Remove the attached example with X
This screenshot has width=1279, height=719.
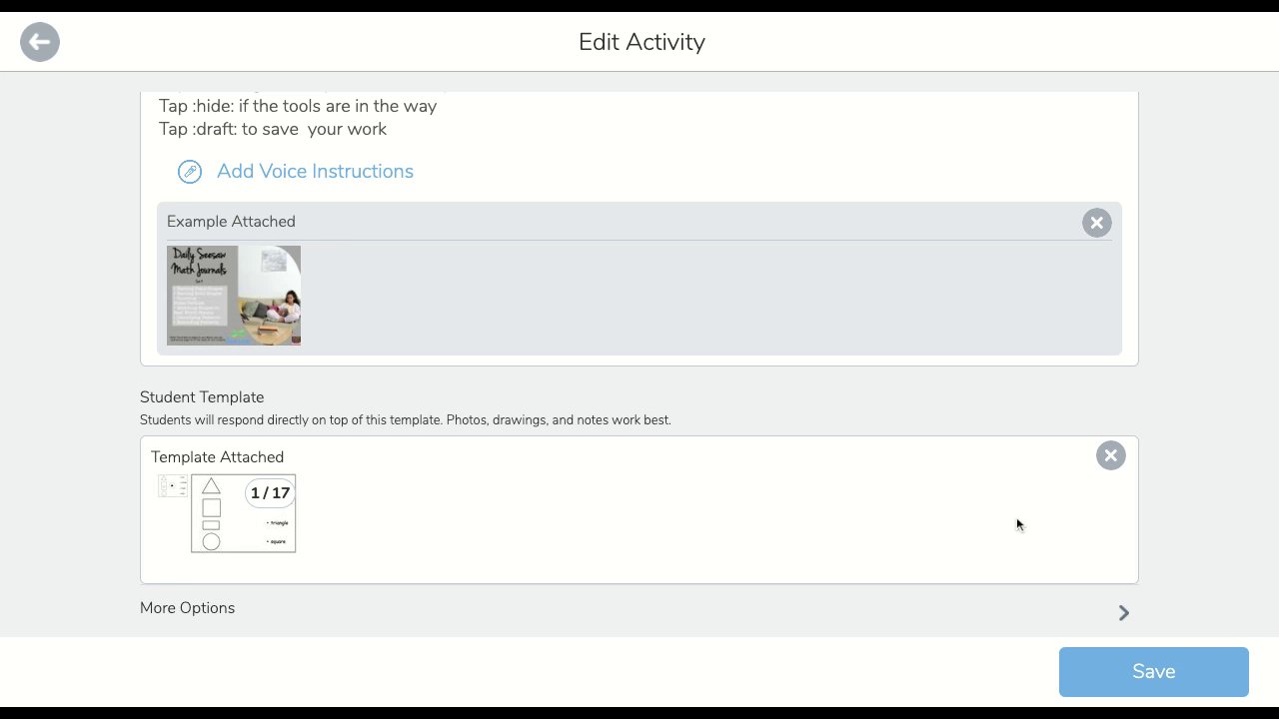(1096, 223)
